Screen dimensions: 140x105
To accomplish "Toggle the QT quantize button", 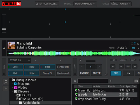I will click(114, 60).
